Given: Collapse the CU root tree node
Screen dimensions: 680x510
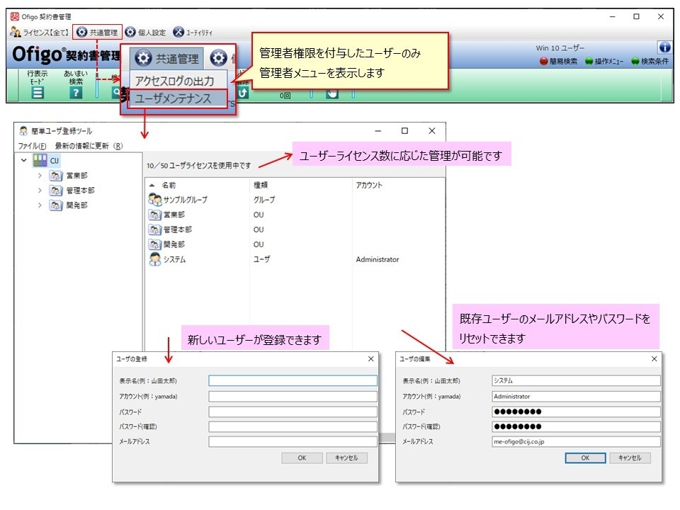Looking at the screenshot, I should coord(25,161).
